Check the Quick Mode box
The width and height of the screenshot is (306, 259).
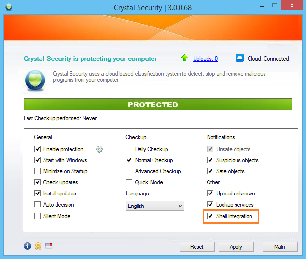click(x=129, y=182)
